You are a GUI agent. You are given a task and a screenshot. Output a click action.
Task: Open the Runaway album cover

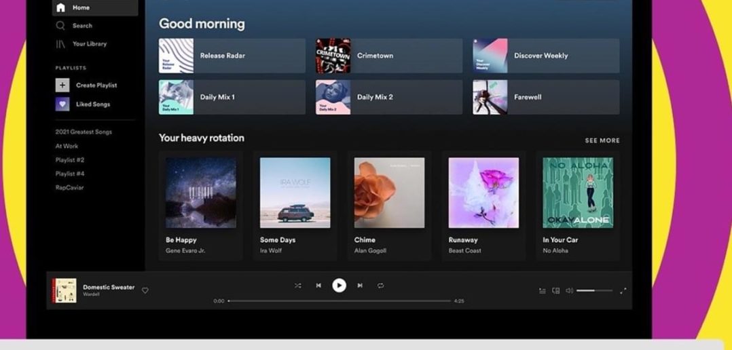point(483,193)
